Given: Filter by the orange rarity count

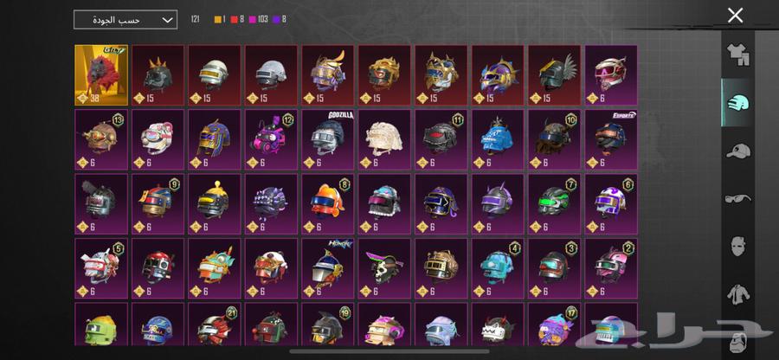Looking at the screenshot, I should pos(220,19).
